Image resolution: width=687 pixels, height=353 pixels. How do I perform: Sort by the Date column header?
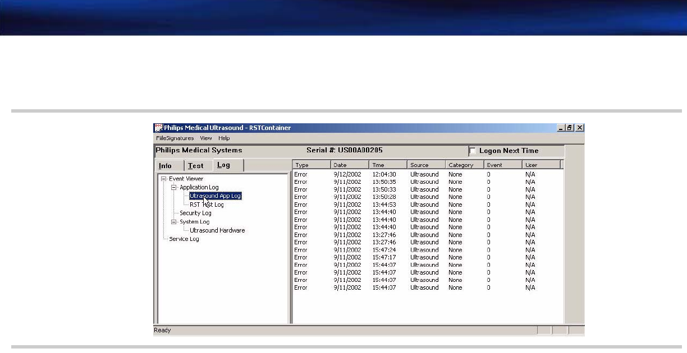(x=350, y=165)
